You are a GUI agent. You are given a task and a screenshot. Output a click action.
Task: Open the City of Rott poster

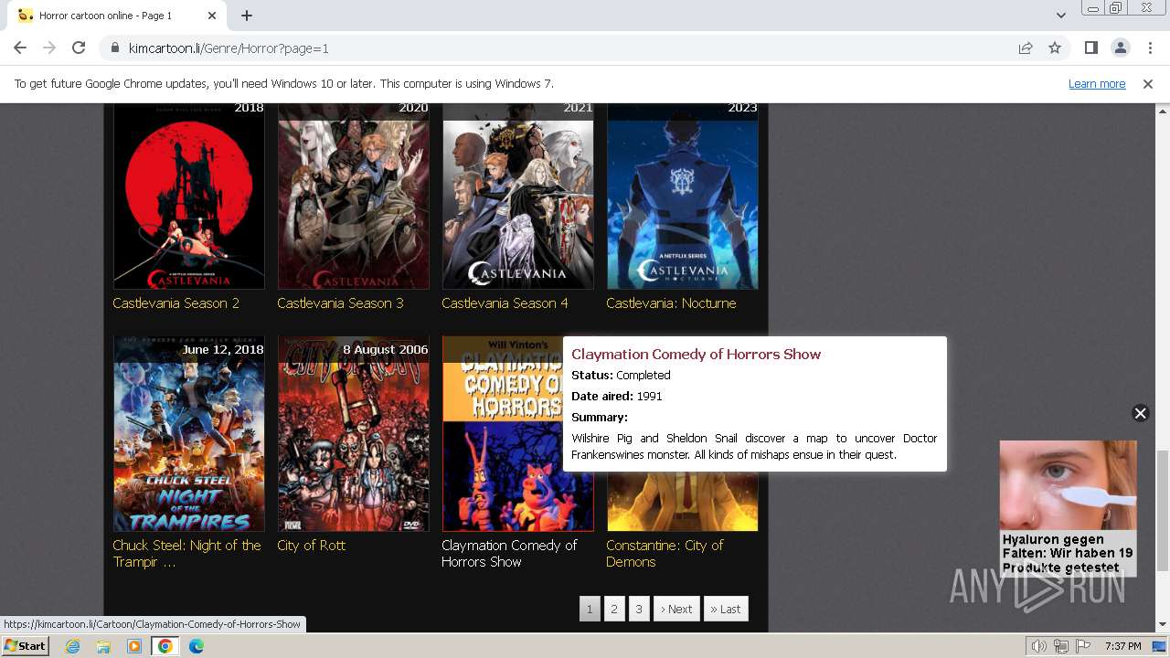[354, 434]
